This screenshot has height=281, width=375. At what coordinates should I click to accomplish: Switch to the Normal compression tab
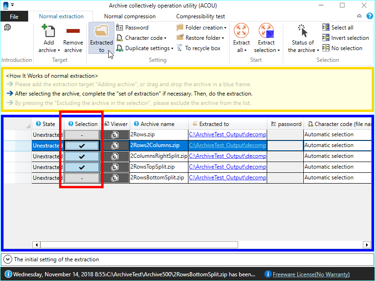click(129, 16)
